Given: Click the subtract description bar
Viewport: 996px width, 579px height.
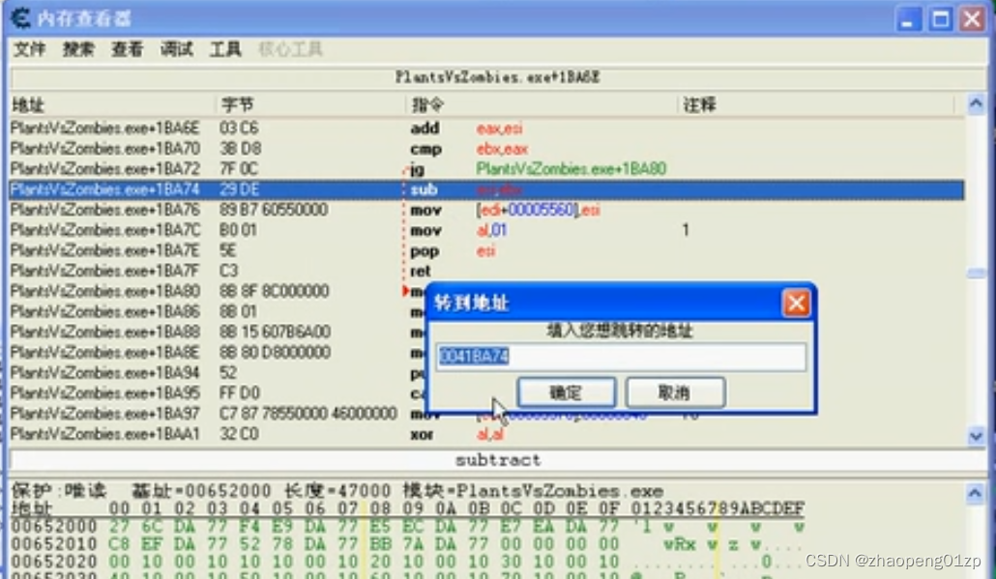Looking at the screenshot, I should coord(498,460).
